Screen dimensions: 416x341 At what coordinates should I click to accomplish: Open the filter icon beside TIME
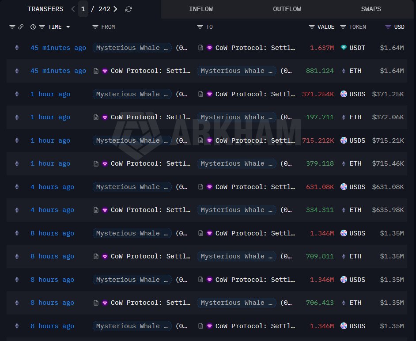coord(42,27)
